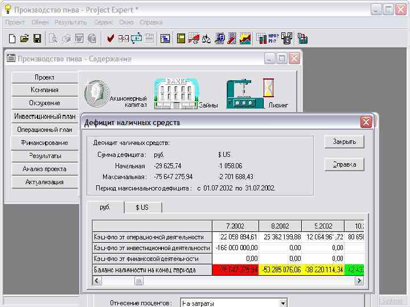
Task: Click the 8.2002 column header
Action: click(x=280, y=226)
